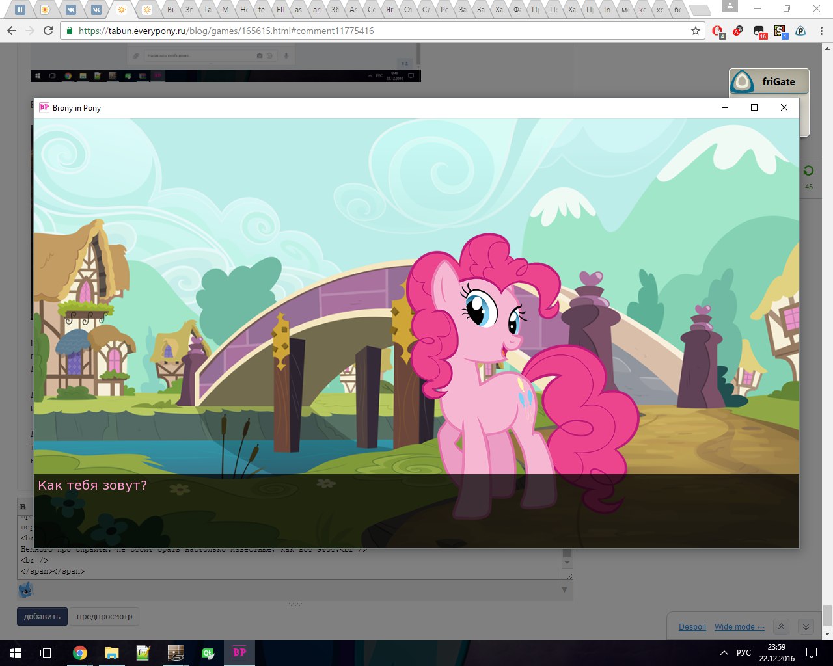Switch to the tab right of the active one
Image resolution: width=833 pixels, height=666 pixels.
[x=147, y=10]
